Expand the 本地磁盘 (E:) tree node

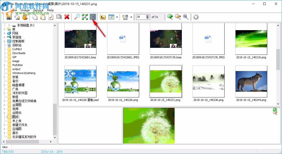(x=9, y=25)
